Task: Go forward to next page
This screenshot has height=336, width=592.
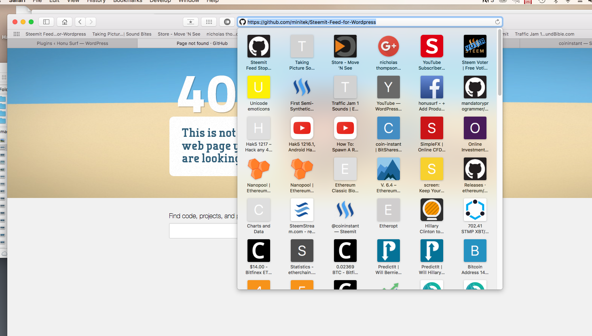Action: tap(91, 22)
